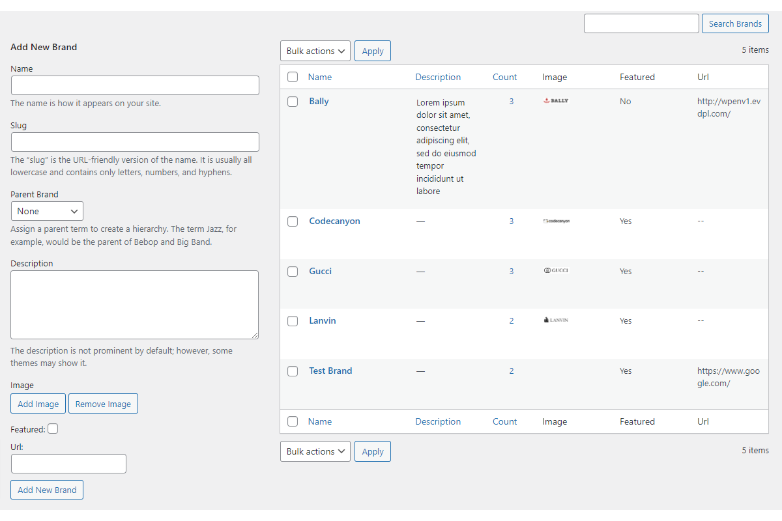This screenshot has width=782, height=521.
Task: Open the Gucci brand link
Action: click(320, 271)
